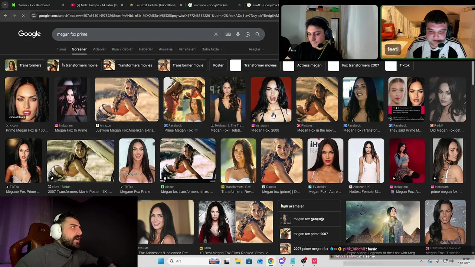Close the Melih Görgün YouTube tab
Viewport: 475px width, 267px height.
coord(122,5)
